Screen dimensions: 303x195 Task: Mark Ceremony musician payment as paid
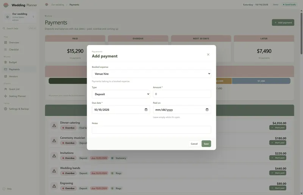click(x=278, y=143)
